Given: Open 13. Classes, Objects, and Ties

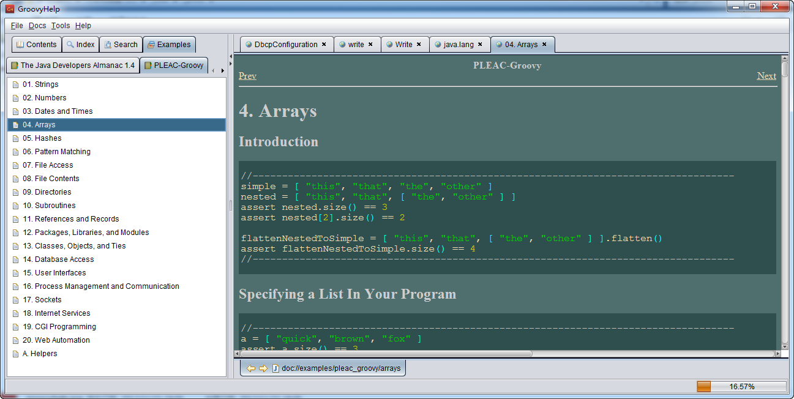Looking at the screenshot, I should click(x=116, y=246).
